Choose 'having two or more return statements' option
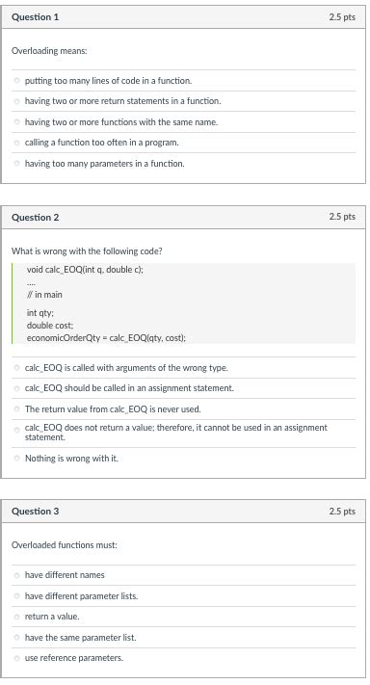Image resolution: width=370 pixels, height=685 pixels. coord(16,101)
